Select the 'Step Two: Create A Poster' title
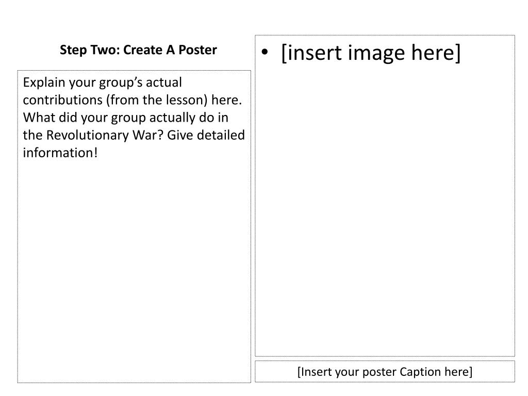Image resolution: width=528 pixels, height=396 pixels. click(138, 50)
